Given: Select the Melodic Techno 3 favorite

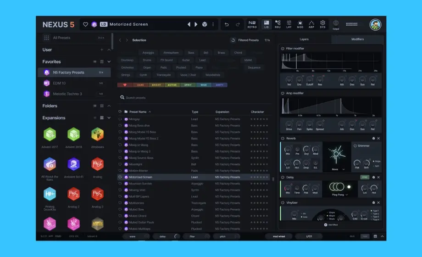Looking at the screenshot, I should [74, 94].
